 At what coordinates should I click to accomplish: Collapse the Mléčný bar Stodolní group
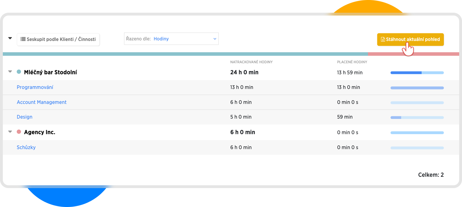(x=10, y=72)
